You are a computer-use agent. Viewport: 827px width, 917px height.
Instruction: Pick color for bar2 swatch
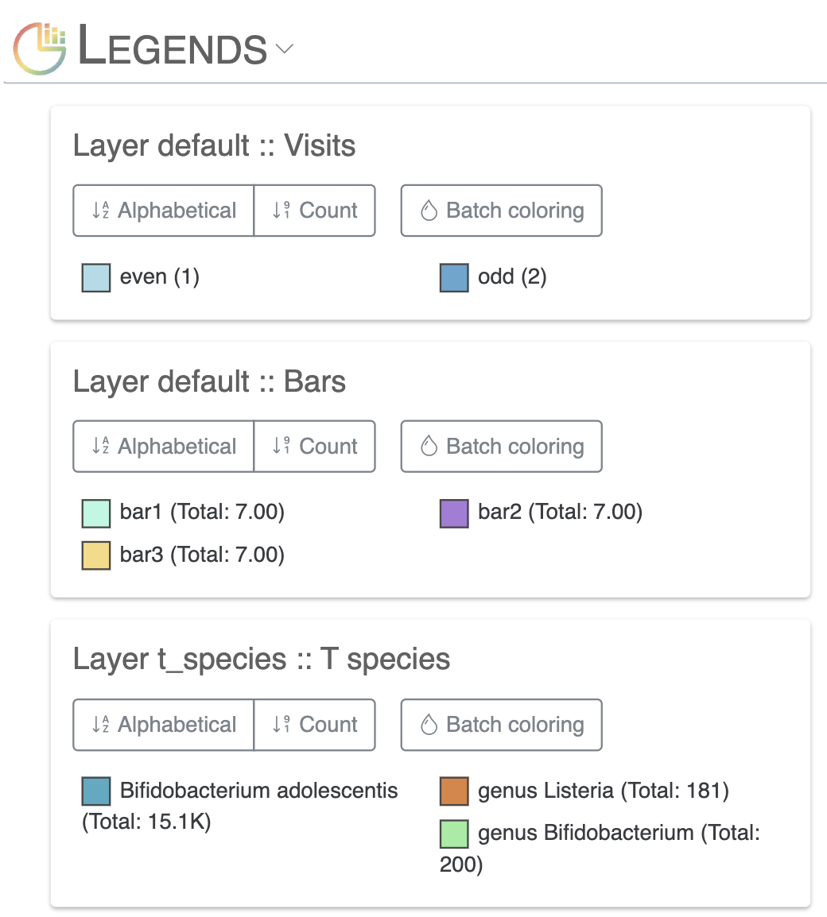tap(454, 513)
